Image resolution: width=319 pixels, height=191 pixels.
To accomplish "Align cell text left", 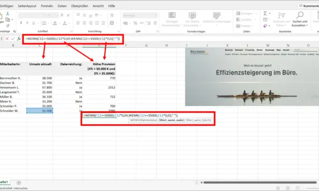I will tap(78, 23).
